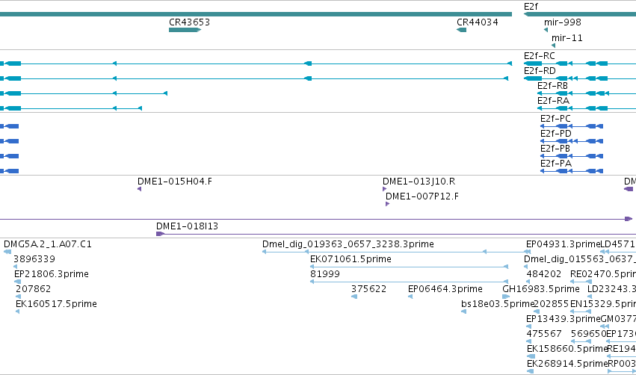Image resolution: width=636 pixels, height=375 pixels.
Task: Click the 207862 feature marker
Action: [x=18, y=297]
